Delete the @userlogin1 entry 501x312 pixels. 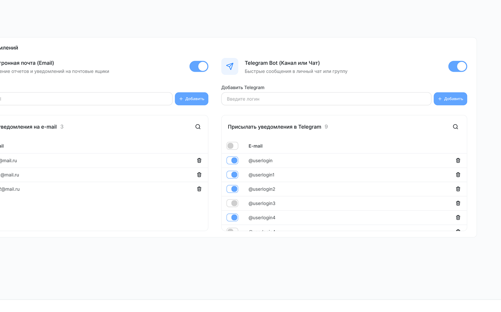pyautogui.click(x=458, y=175)
